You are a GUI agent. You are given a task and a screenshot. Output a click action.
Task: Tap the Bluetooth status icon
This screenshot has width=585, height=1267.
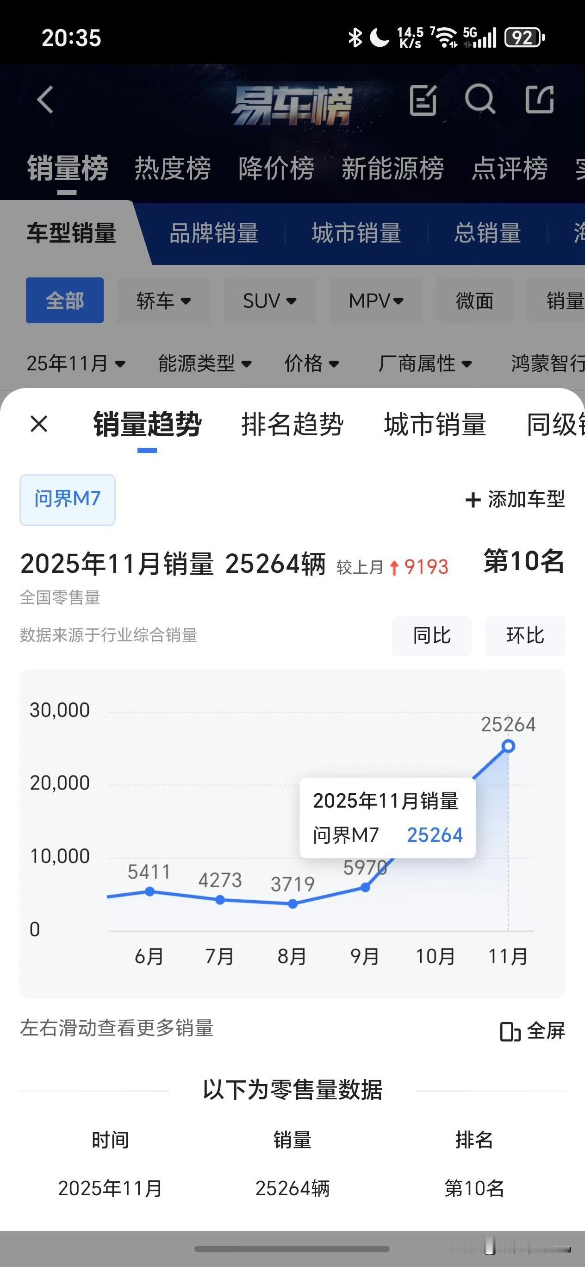pyautogui.click(x=355, y=38)
